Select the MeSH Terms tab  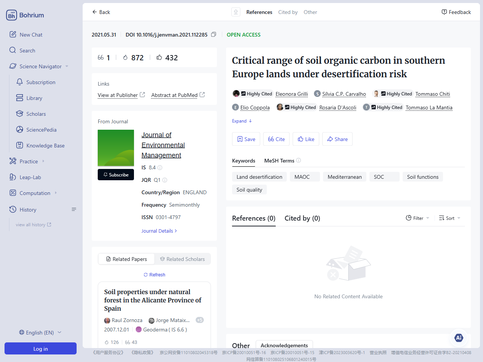(x=279, y=161)
